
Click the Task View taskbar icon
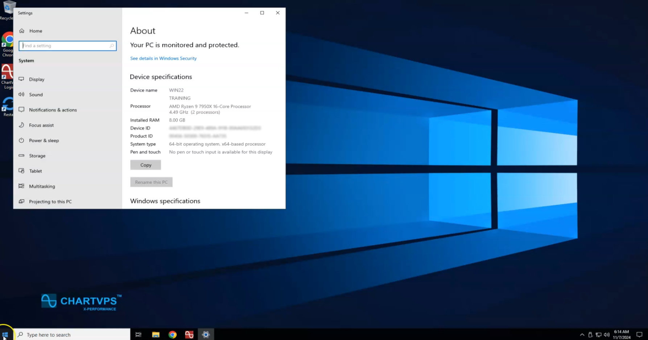pyautogui.click(x=138, y=335)
